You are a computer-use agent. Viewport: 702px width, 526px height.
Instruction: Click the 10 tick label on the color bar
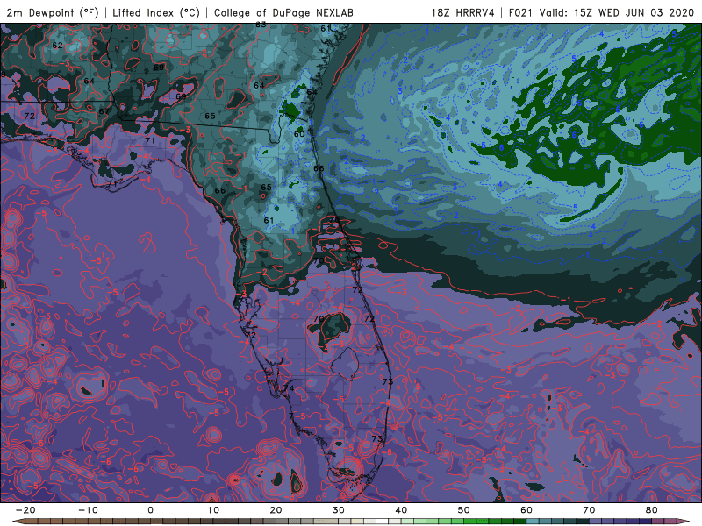(213, 510)
